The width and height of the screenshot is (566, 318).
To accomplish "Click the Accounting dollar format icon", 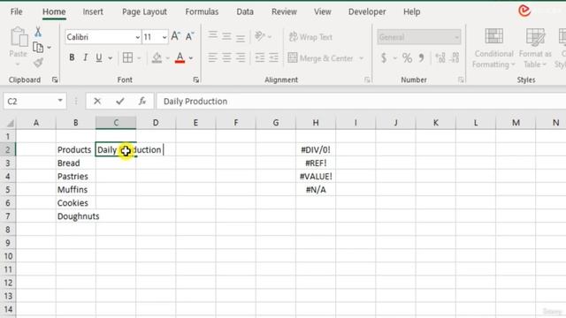I will point(384,57).
